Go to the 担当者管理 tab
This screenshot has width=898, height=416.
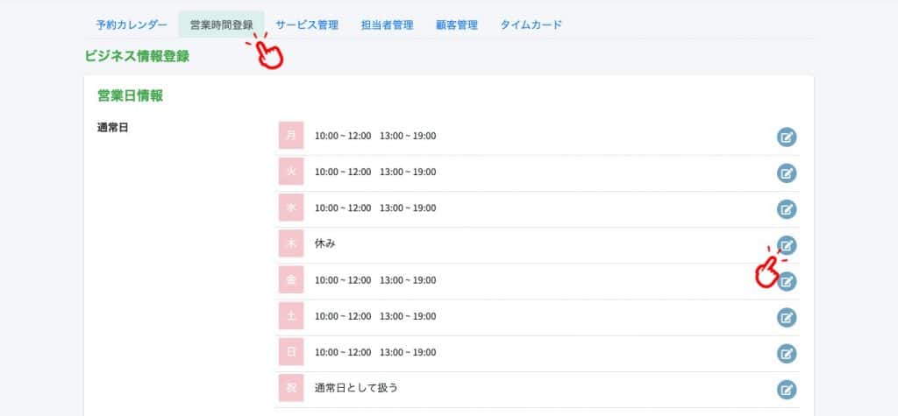(387, 25)
